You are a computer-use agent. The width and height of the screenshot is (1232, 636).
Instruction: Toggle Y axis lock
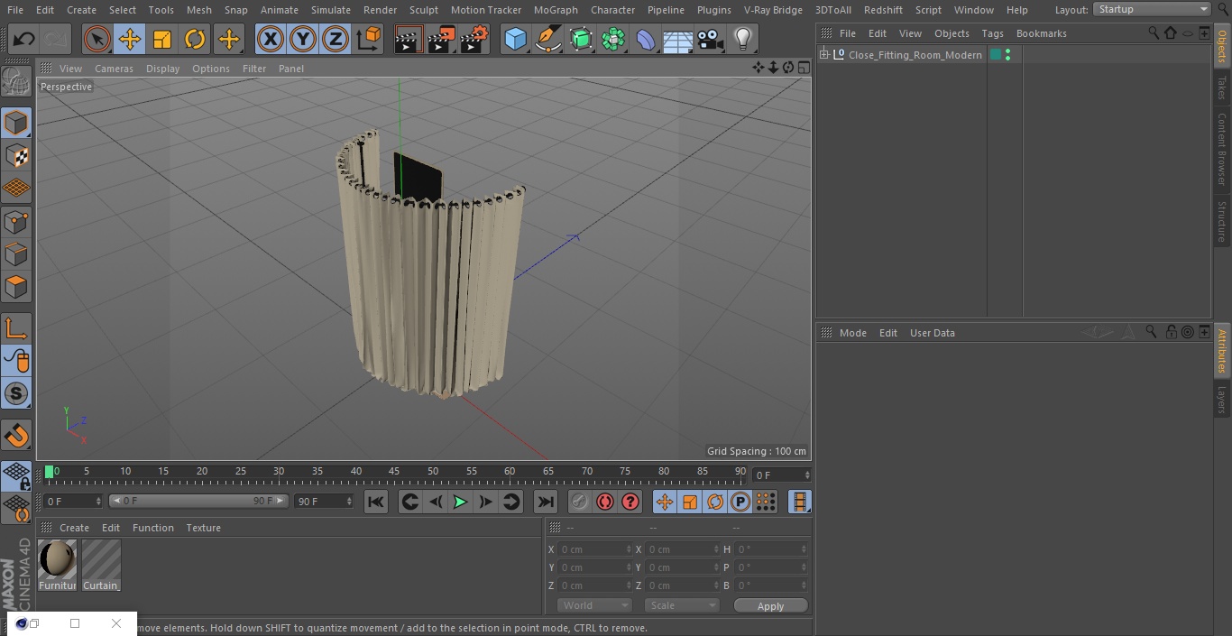coord(303,40)
